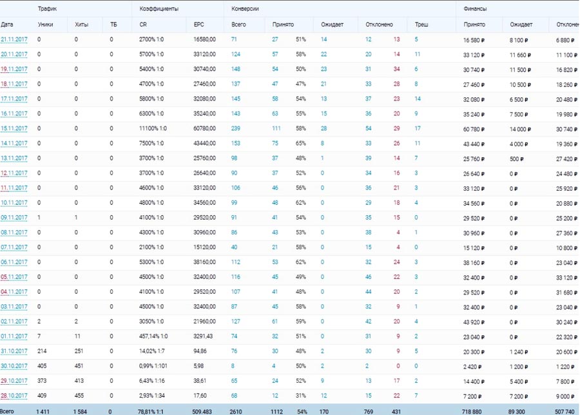Sort by the Отклонено conversions column header
The width and height of the screenshot is (580, 415).
[x=379, y=24]
